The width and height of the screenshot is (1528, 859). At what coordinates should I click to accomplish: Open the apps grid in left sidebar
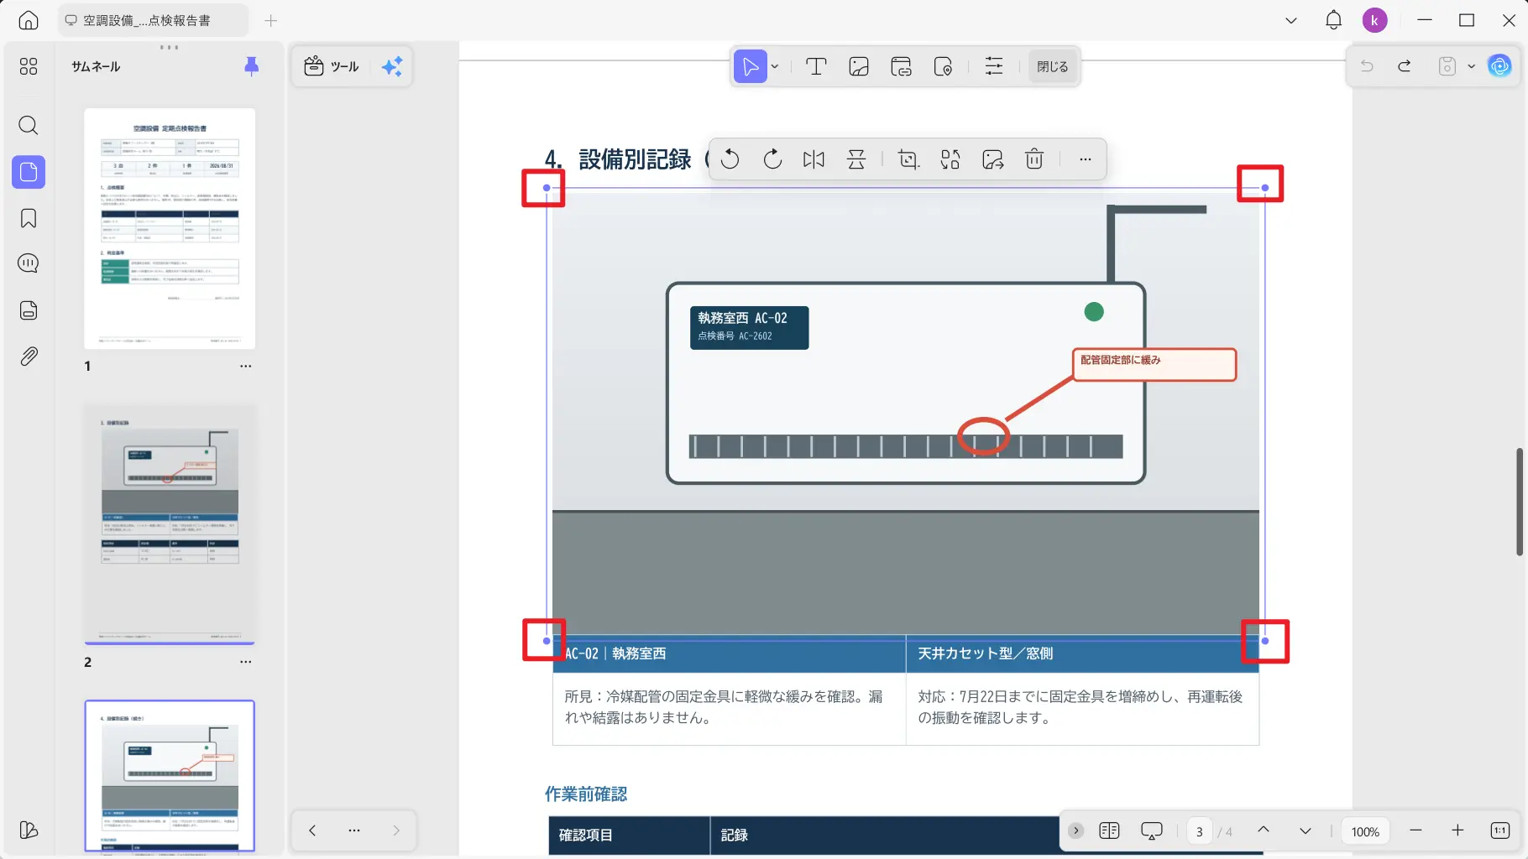point(29,66)
